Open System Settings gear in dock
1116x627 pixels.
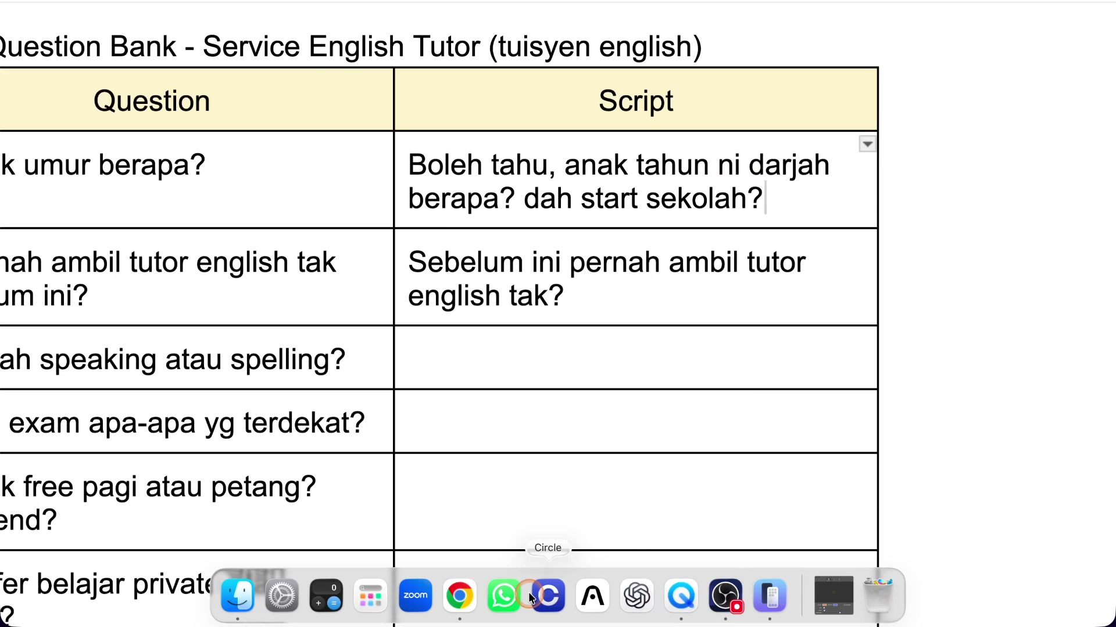[x=282, y=596]
